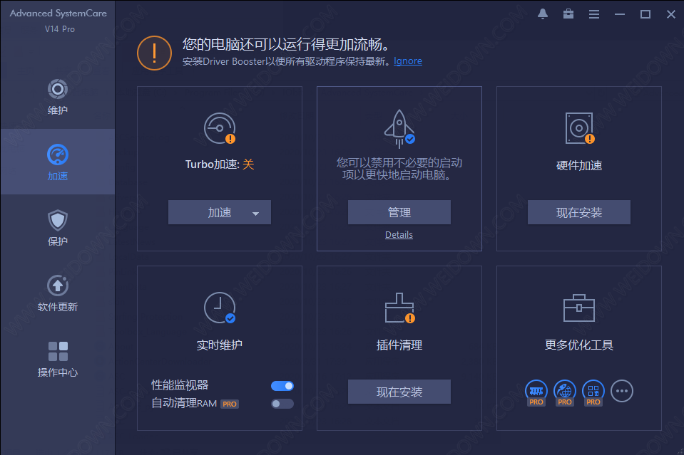Click the 管理 button
Image resolution: width=684 pixels, height=455 pixels.
pos(399,212)
